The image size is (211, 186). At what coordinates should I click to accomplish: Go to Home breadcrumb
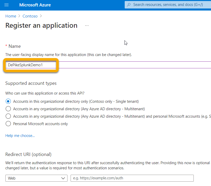tap(11, 16)
